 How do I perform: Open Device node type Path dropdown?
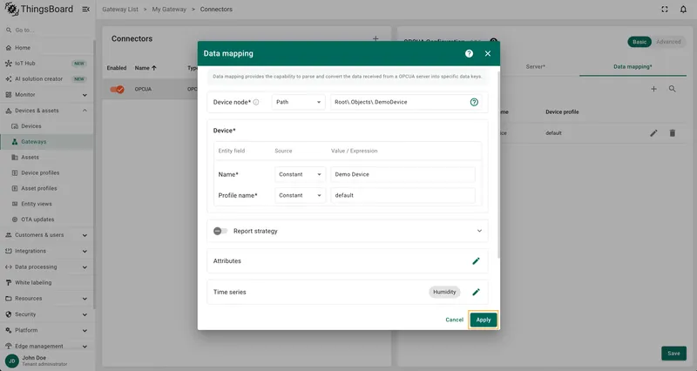(x=298, y=102)
